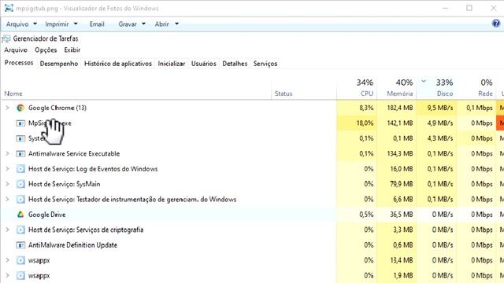The image size is (504, 283).
Task: Click the Google Chrome process icon
Action: (x=20, y=108)
